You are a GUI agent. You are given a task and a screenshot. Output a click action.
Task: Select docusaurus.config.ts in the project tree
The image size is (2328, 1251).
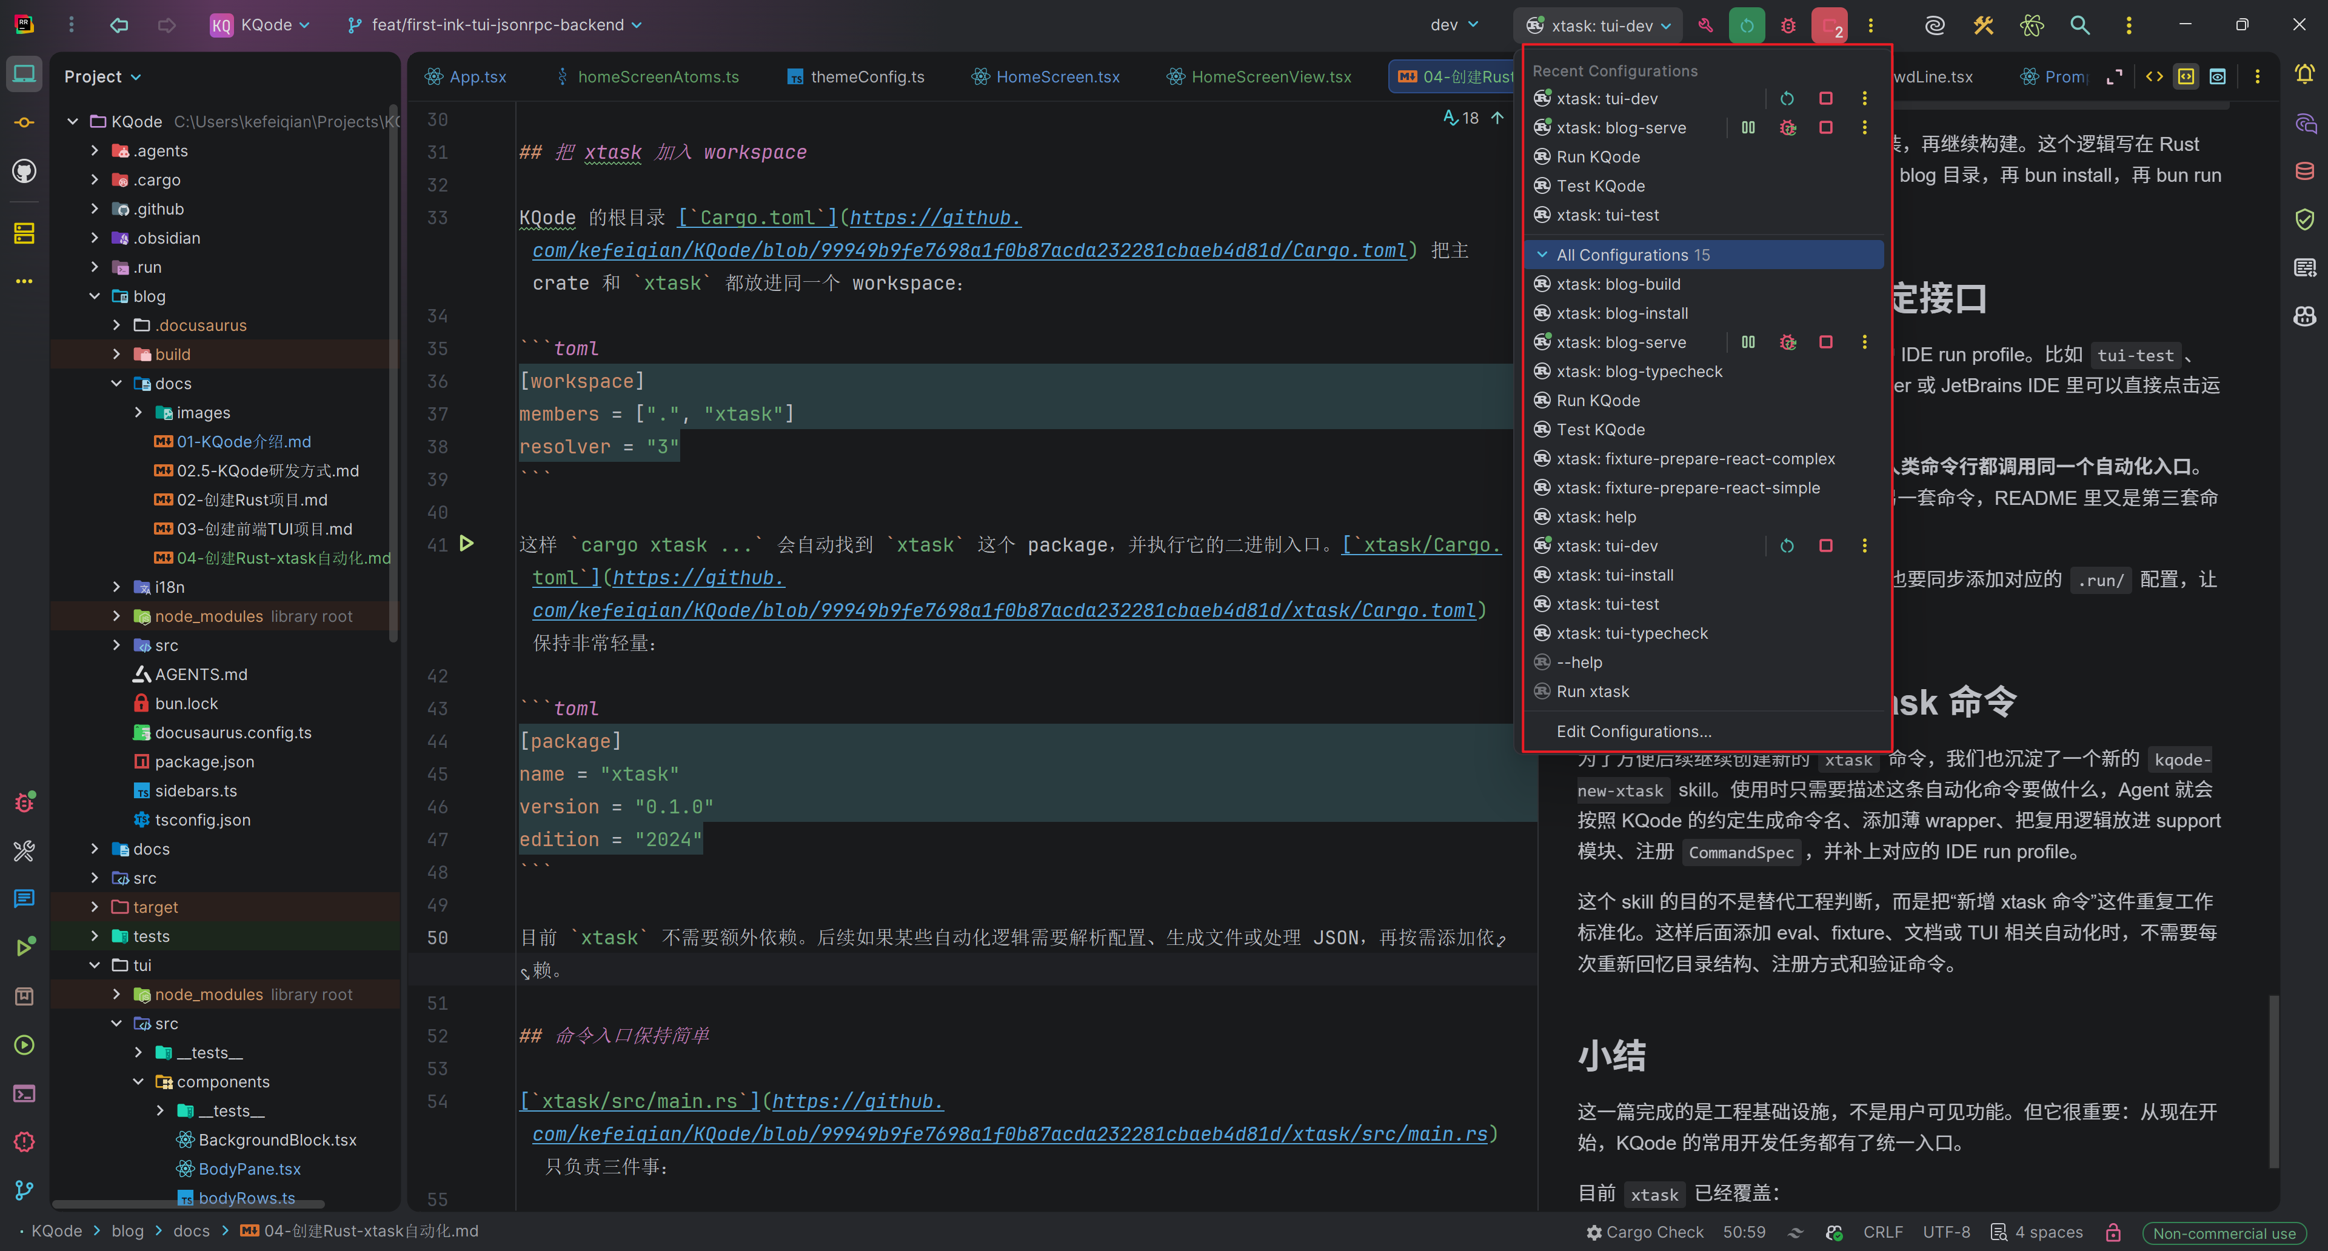tap(222, 733)
